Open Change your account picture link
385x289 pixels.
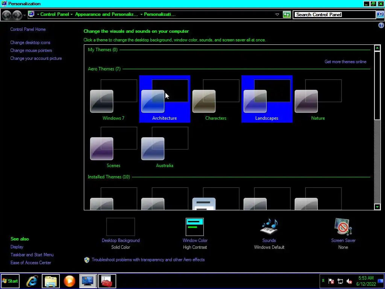pyautogui.click(x=36, y=58)
